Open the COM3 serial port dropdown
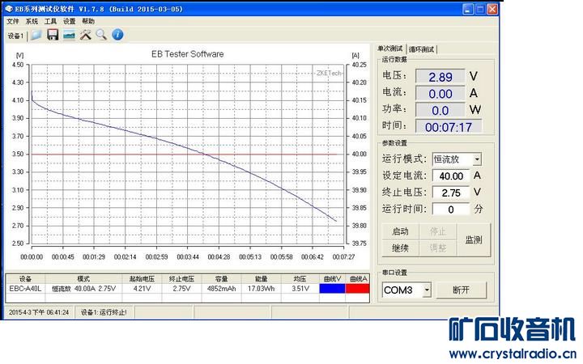 click(426, 290)
